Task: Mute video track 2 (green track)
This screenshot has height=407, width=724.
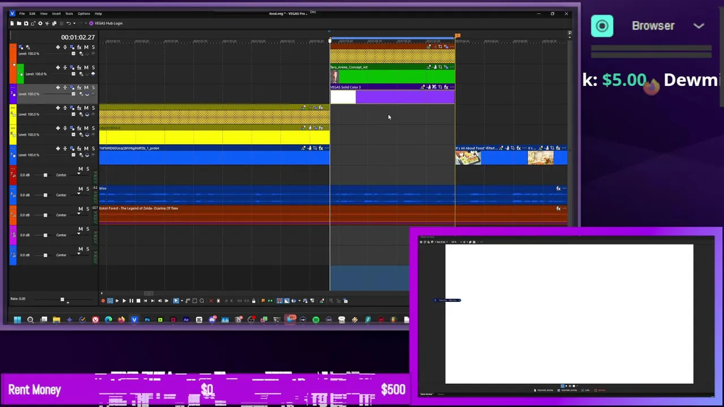Action: [87, 68]
